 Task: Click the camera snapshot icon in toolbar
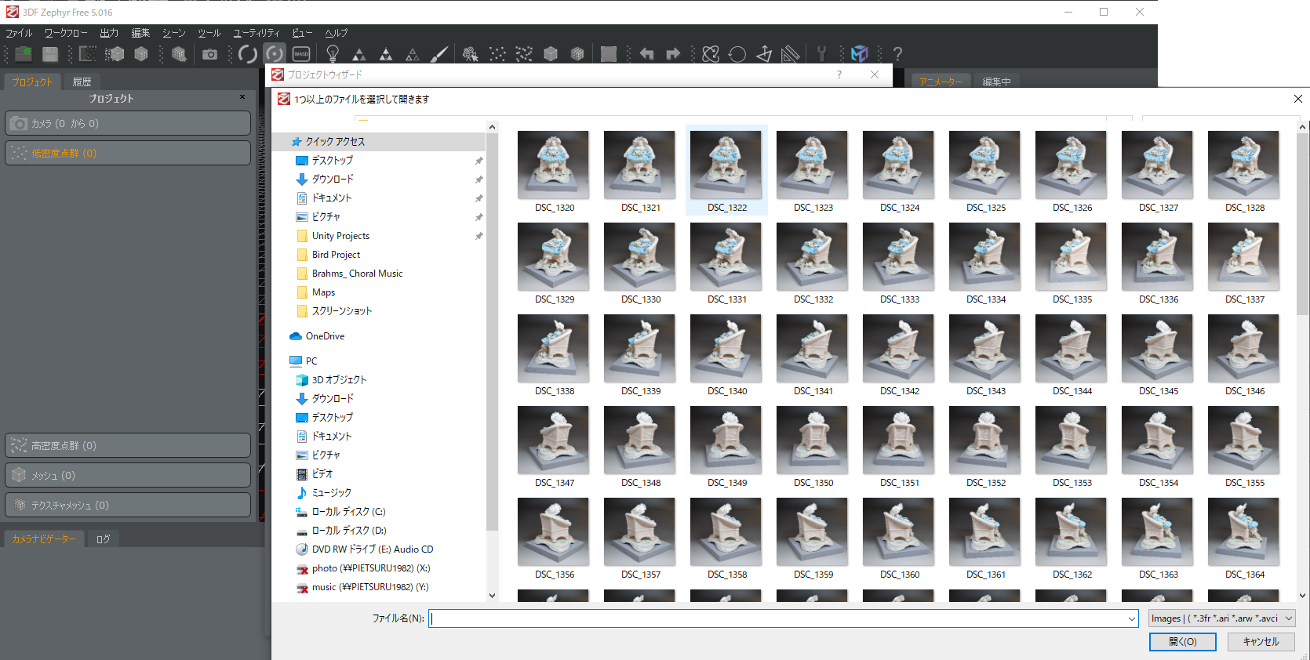point(209,54)
